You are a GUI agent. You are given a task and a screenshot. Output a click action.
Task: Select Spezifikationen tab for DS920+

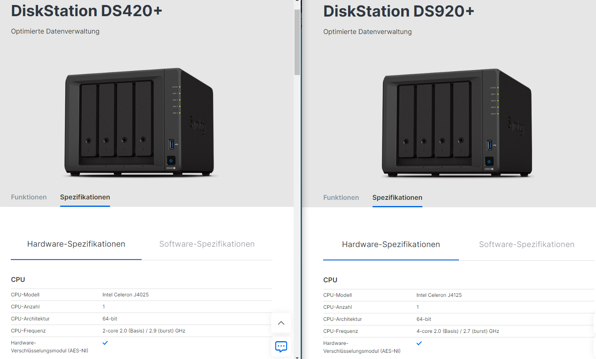click(x=397, y=198)
